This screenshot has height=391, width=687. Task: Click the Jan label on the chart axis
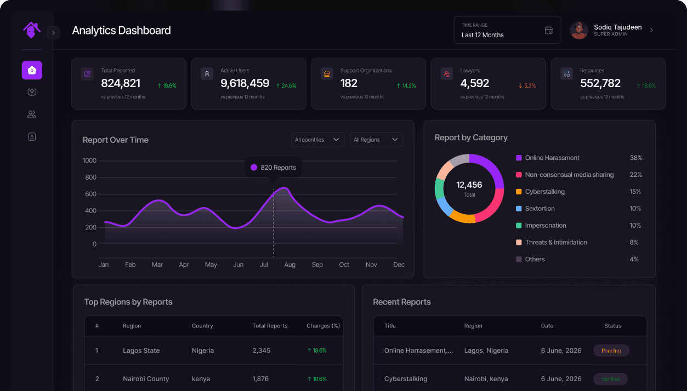click(104, 264)
